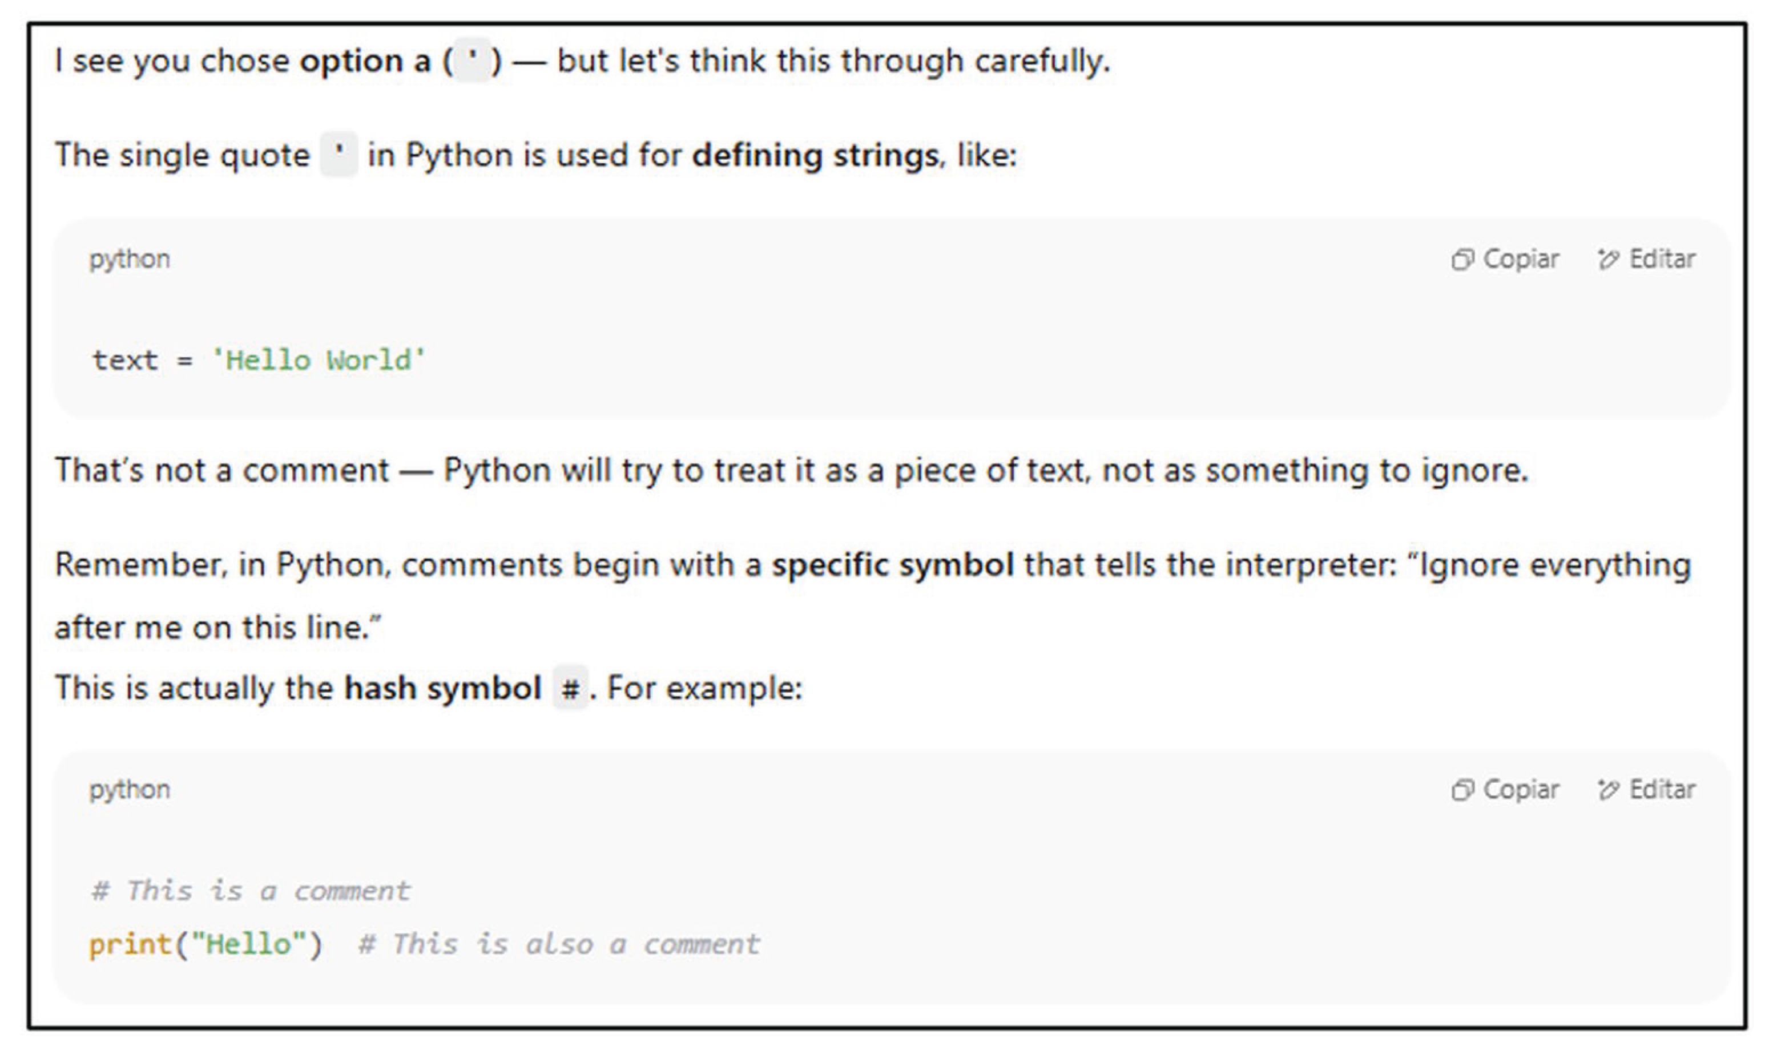The height and width of the screenshot is (1051, 1769).
Task: Click the pencil edit icon in the second code block
Action: (x=1608, y=790)
